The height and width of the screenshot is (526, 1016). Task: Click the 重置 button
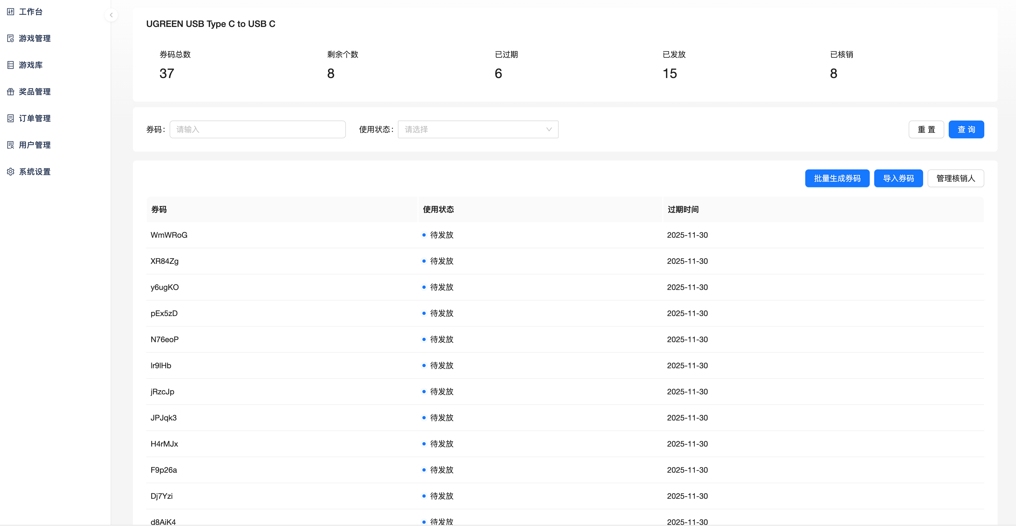tap(926, 129)
